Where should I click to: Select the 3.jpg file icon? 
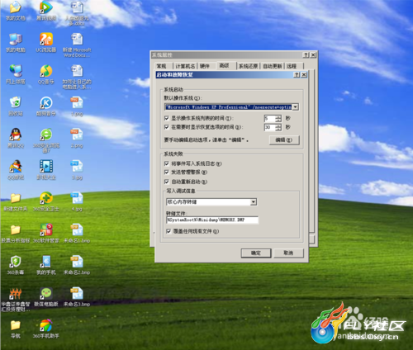77,167
